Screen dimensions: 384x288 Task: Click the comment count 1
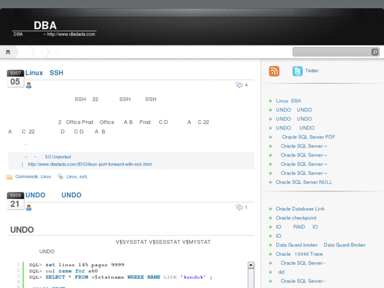246,207
